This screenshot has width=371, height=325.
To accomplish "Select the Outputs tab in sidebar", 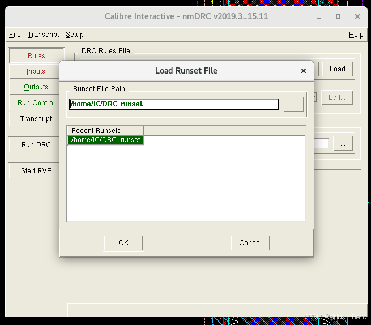I will (x=35, y=87).
